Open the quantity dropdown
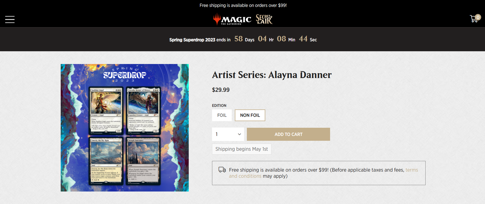This screenshot has width=485, height=204. pyautogui.click(x=228, y=134)
